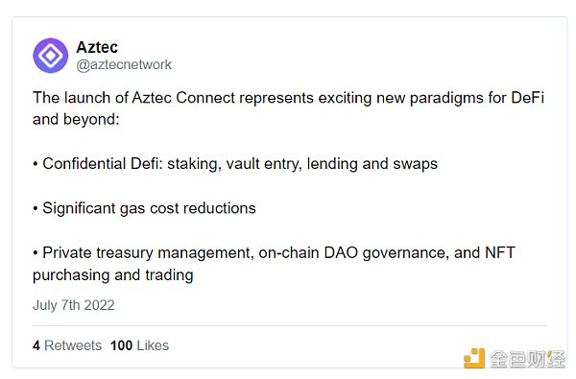Click the Aztec purple diamond avatar
Image resolution: width=576 pixels, height=379 pixels.
[x=50, y=56]
